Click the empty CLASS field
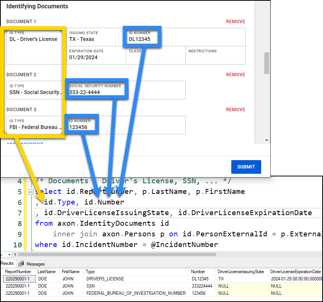Image resolution: width=323 pixels, height=302 pixels. 155,55
